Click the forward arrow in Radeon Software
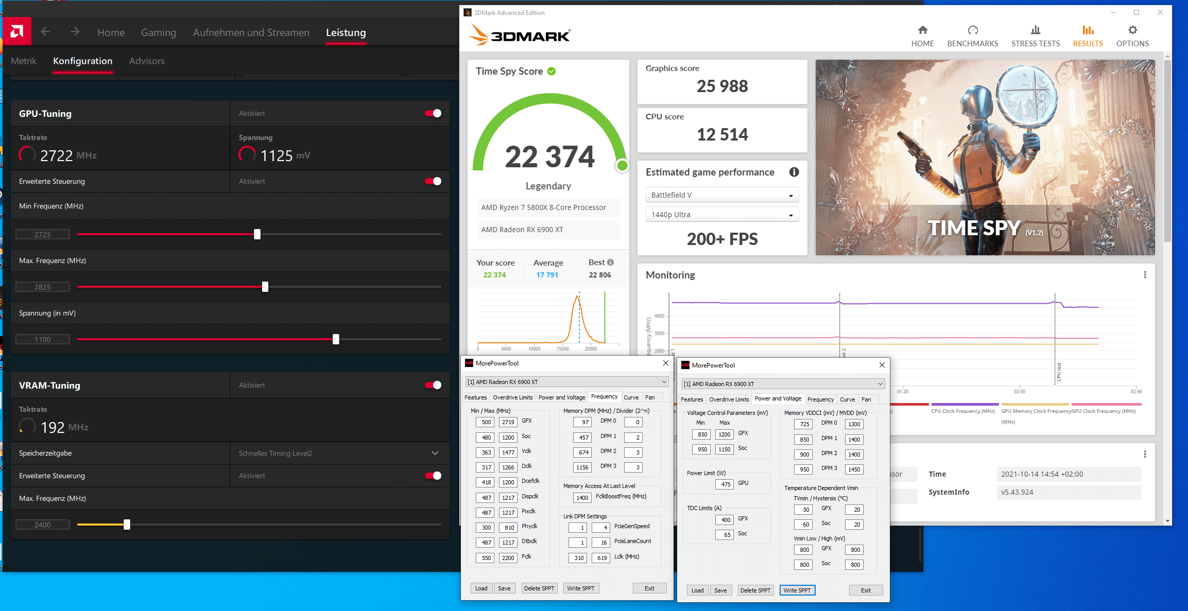Screen dimensions: 1188x611 (75, 32)
